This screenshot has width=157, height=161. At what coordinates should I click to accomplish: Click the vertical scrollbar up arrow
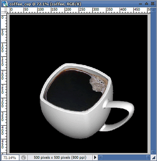click(153, 10)
